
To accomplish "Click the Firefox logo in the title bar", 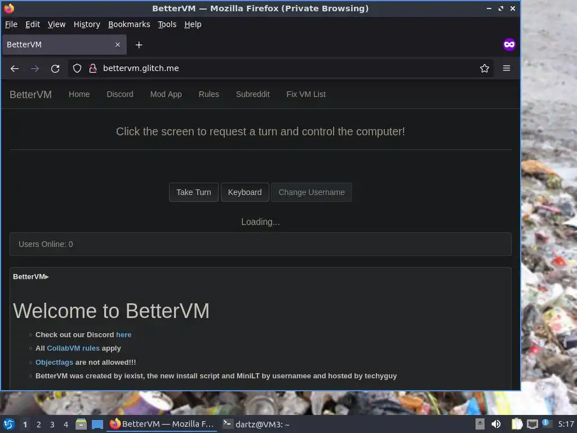I will (9, 8).
